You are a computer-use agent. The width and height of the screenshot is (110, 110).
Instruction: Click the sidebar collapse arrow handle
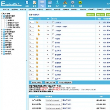click(x=27, y=60)
